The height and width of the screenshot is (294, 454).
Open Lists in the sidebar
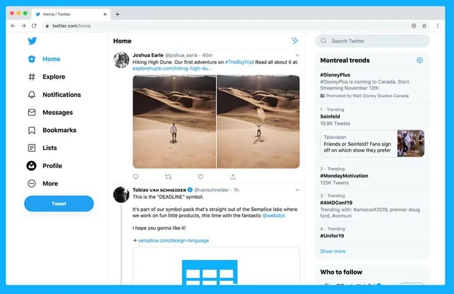(42, 148)
